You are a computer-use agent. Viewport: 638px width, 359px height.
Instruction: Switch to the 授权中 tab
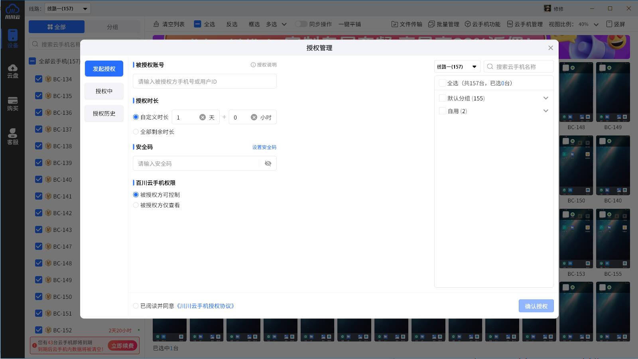point(104,91)
